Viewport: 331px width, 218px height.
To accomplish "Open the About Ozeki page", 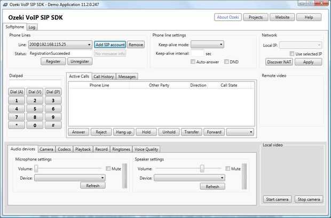I will pyautogui.click(x=228, y=17).
